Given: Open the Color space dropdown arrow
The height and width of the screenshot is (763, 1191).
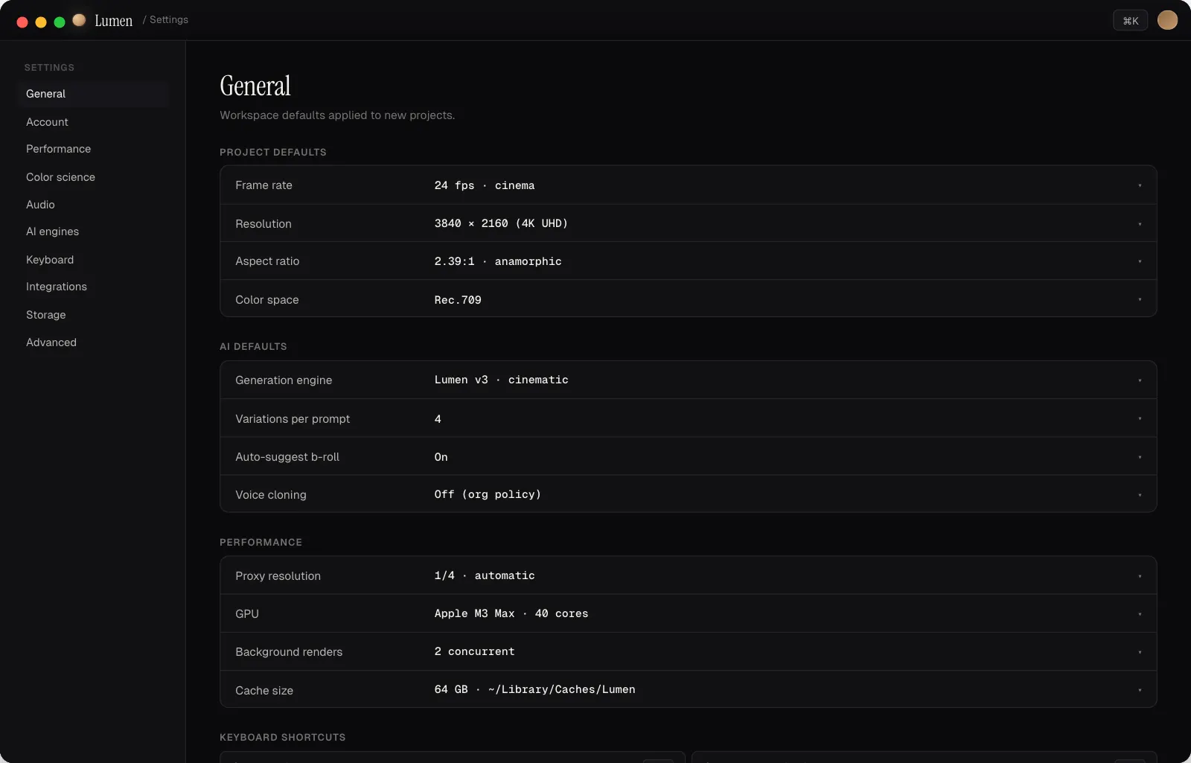Looking at the screenshot, I should (x=1140, y=299).
